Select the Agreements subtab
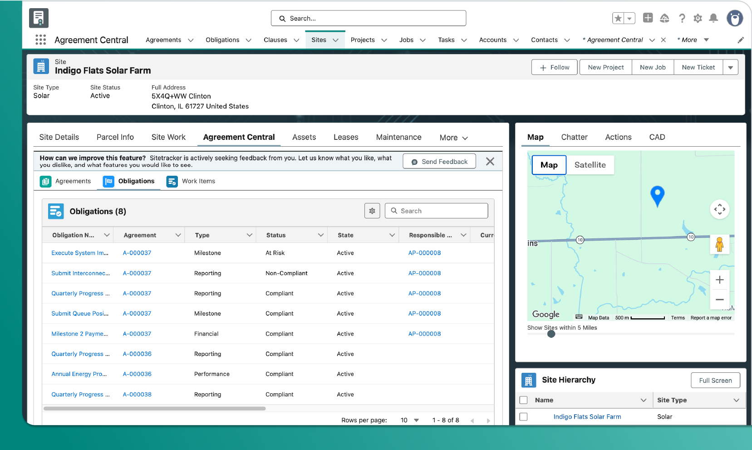The width and height of the screenshot is (752, 450). coord(66,181)
